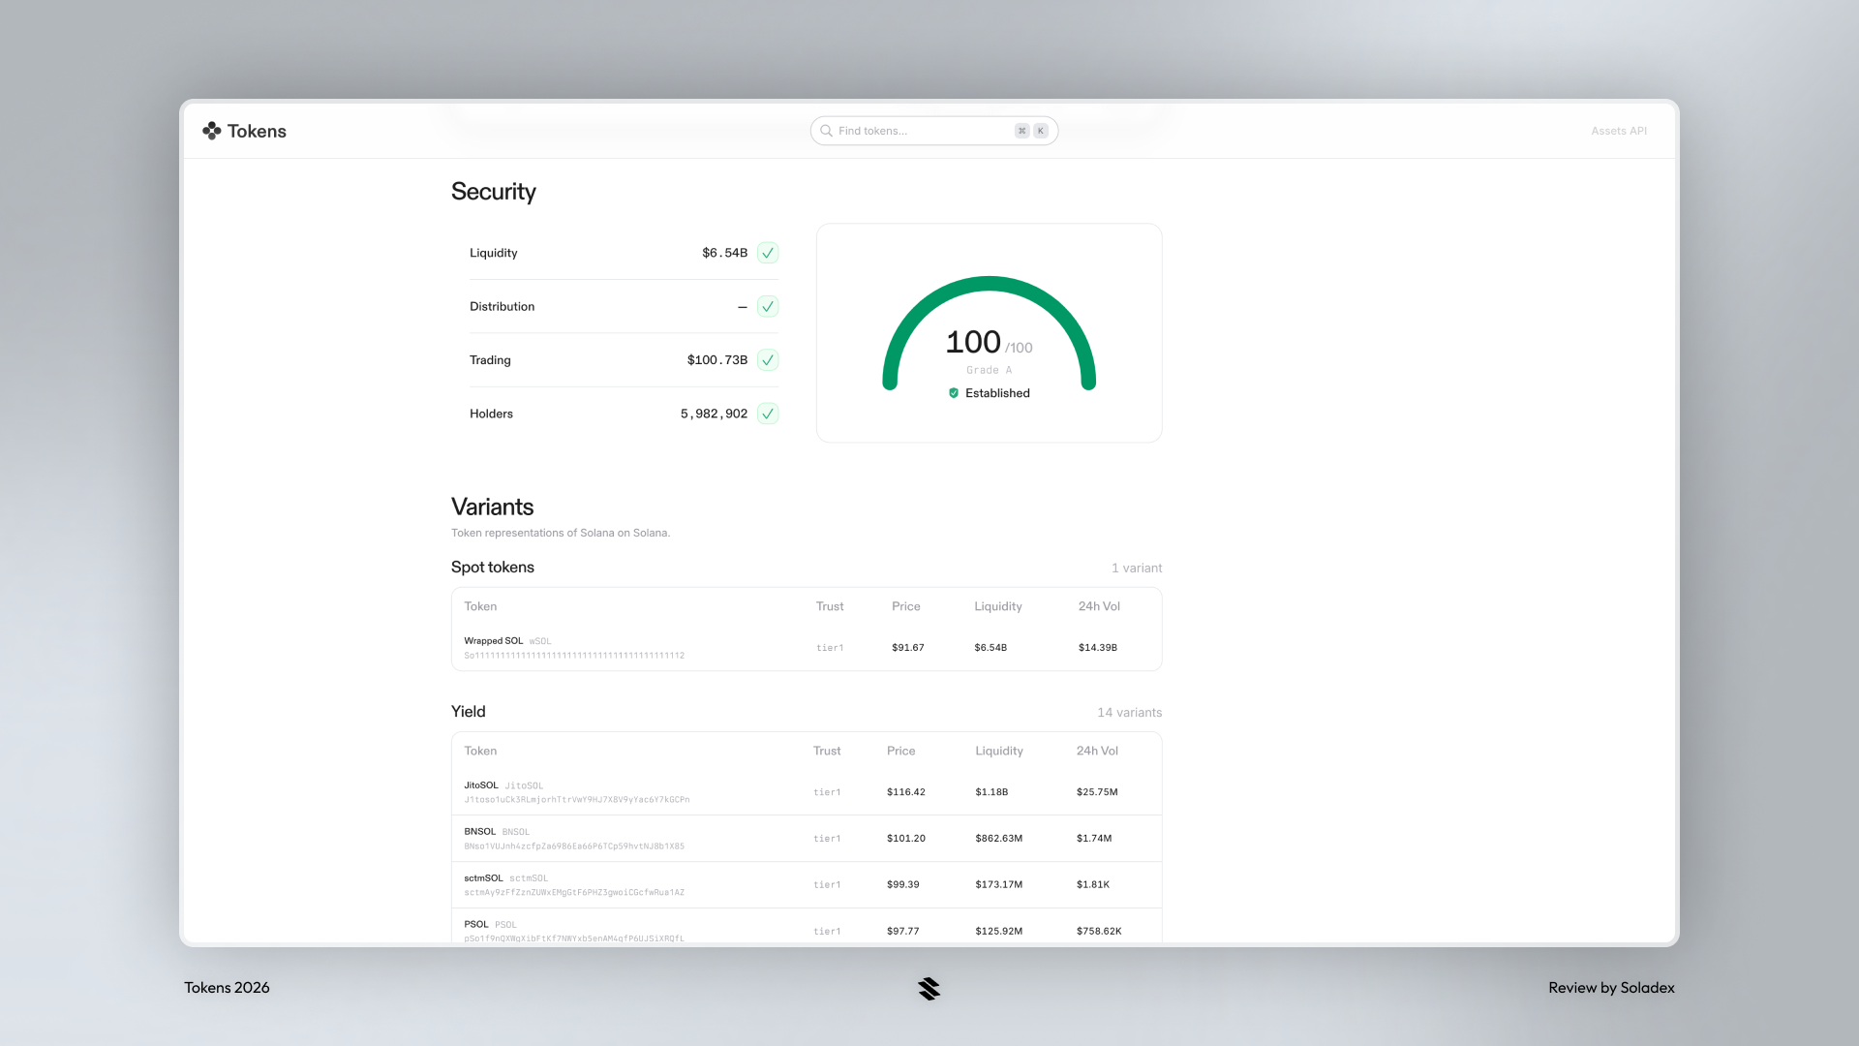Screen dimensions: 1859x1046
Task: Click the Tokens app logo icon
Action: pyautogui.click(x=211, y=131)
